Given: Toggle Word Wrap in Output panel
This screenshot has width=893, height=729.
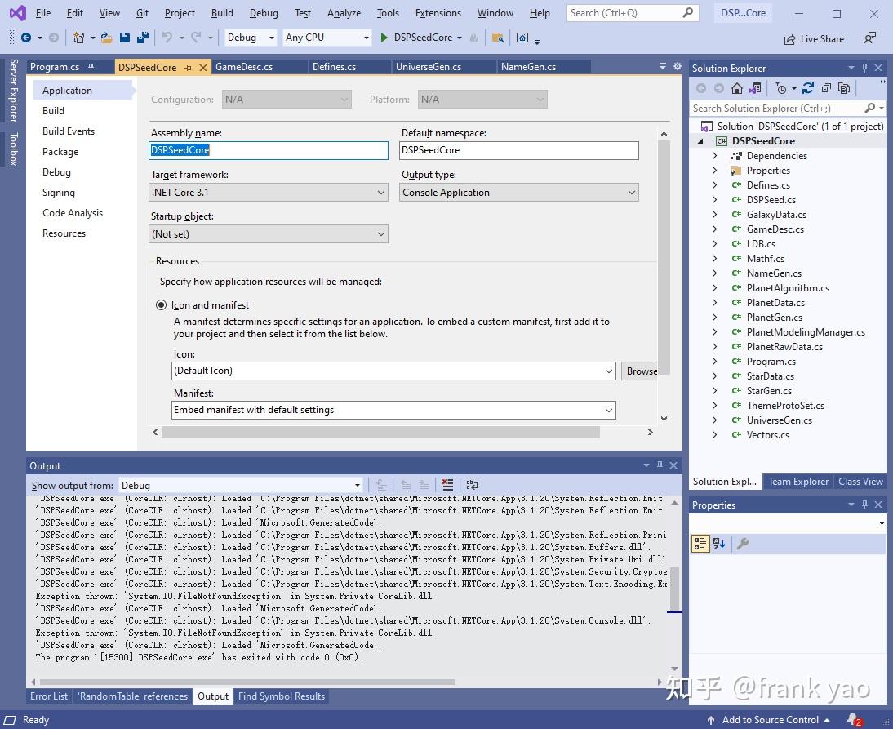Looking at the screenshot, I should 472,485.
